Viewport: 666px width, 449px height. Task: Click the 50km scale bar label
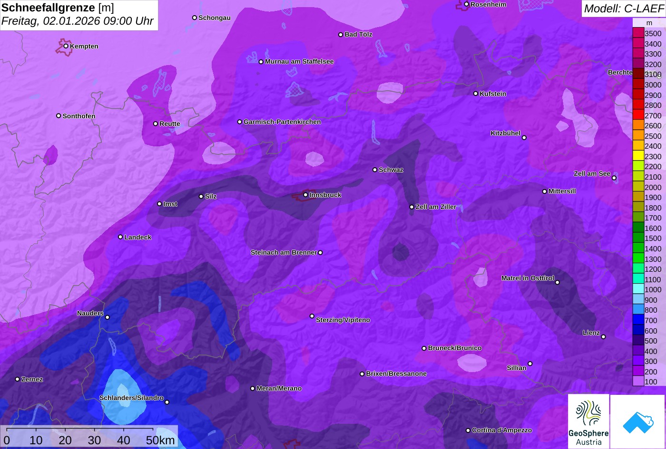pyautogui.click(x=160, y=440)
